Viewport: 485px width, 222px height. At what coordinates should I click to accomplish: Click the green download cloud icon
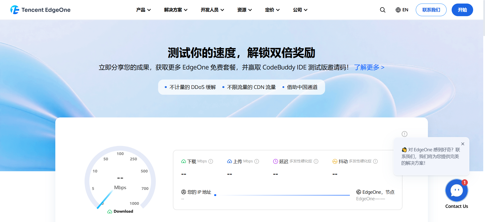pyautogui.click(x=184, y=161)
